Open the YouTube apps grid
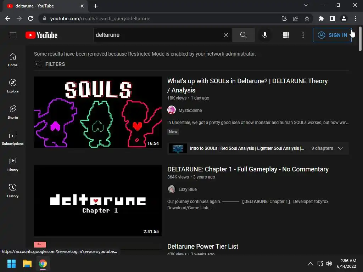 [286, 35]
